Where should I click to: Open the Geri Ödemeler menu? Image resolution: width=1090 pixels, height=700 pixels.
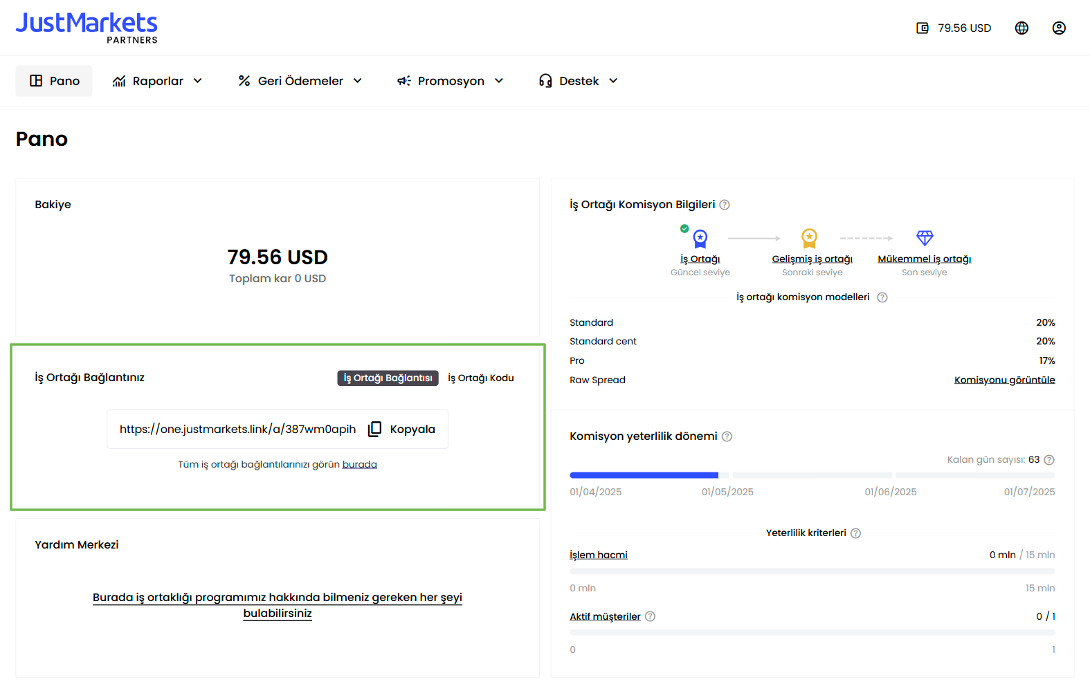click(300, 81)
